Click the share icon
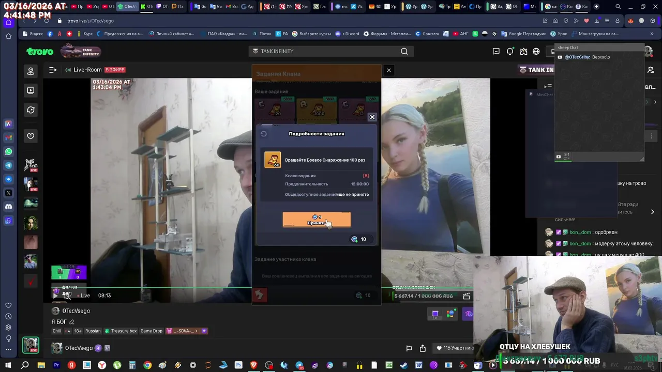 423,348
